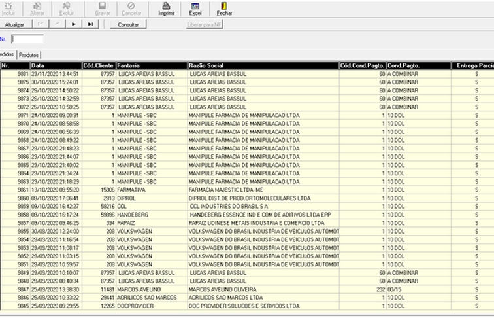Screen dimensions: 494x318
Task: Select order number 9853 cell
Action: 16,247
